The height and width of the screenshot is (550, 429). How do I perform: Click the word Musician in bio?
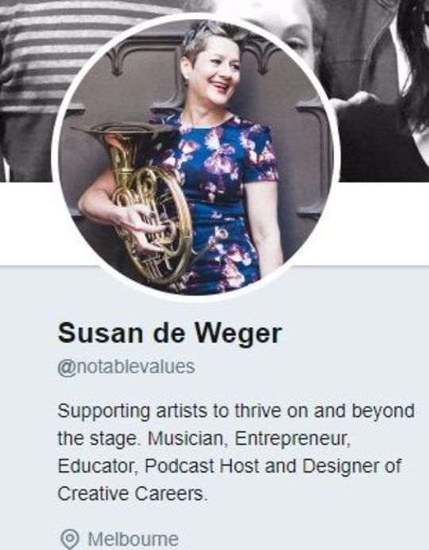[187, 439]
